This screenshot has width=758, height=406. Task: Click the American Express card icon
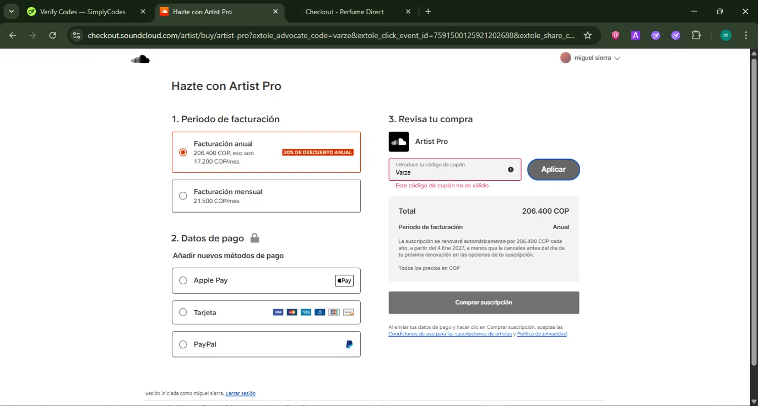[x=306, y=312]
